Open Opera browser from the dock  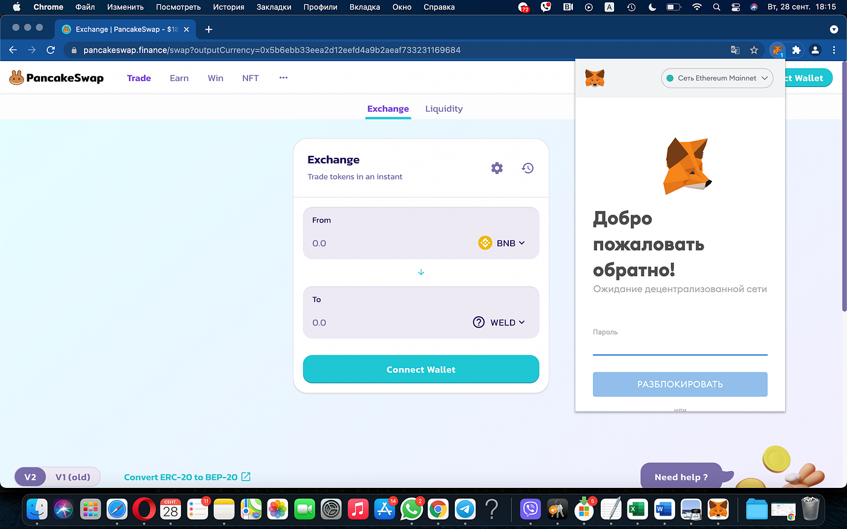(x=143, y=509)
